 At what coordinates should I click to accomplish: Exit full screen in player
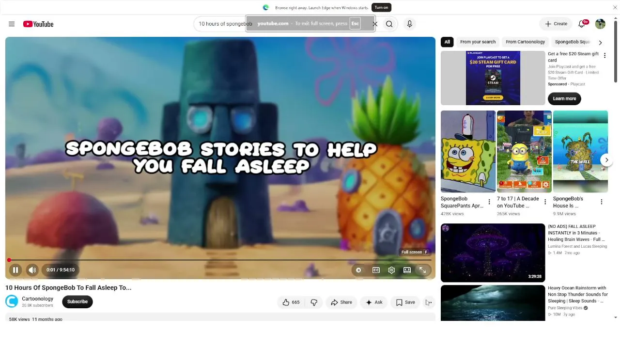423,270
